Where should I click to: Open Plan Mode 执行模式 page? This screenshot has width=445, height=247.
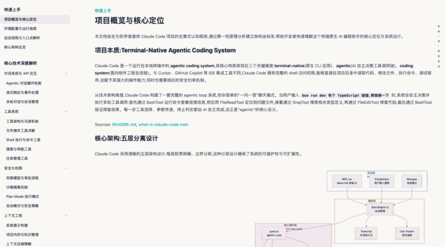[x=23, y=197]
